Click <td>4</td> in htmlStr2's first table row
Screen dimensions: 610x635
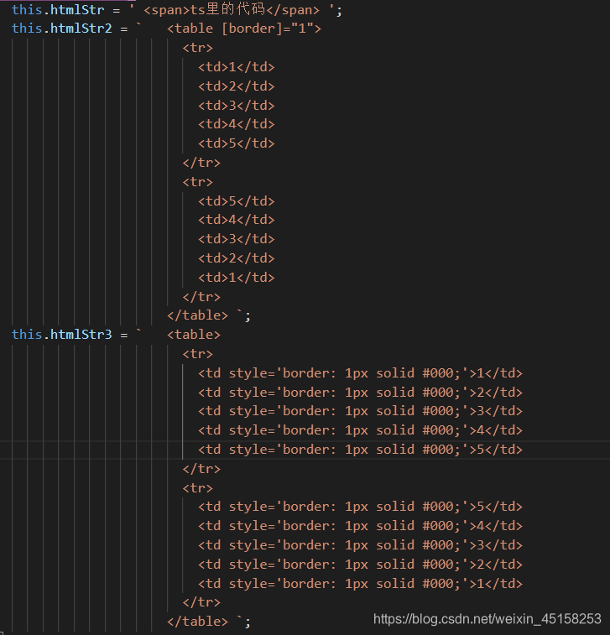236,124
